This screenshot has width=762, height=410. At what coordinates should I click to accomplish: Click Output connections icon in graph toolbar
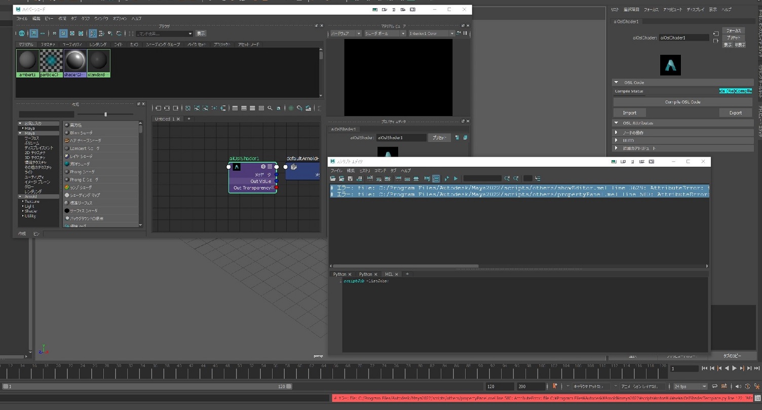[175, 108]
